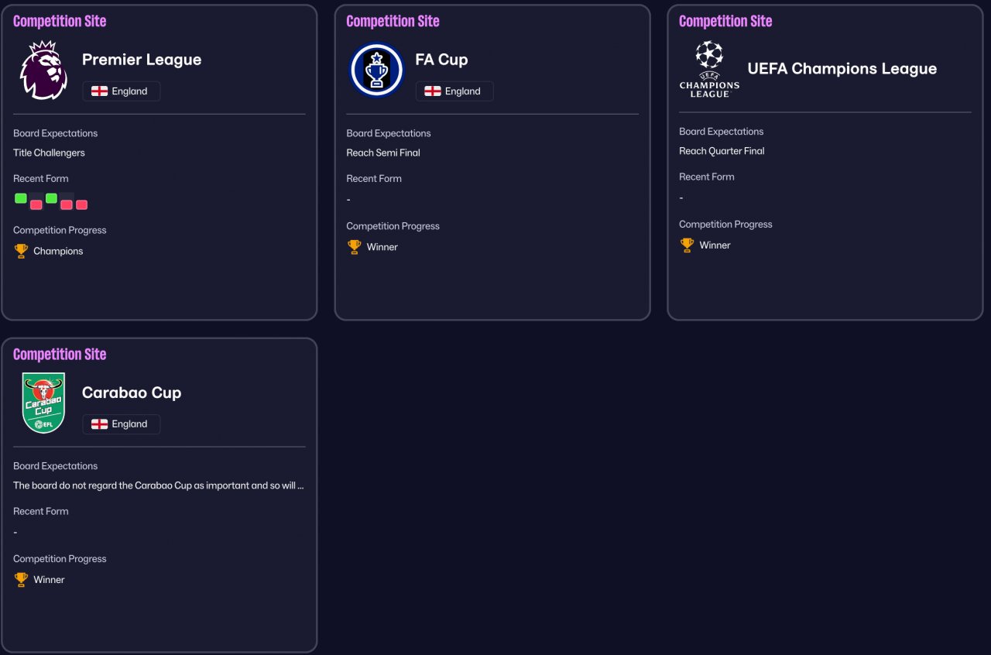Viewport: 991px width, 655px height.
Task: Click the FA Cup Winner trophy icon
Action: click(354, 247)
